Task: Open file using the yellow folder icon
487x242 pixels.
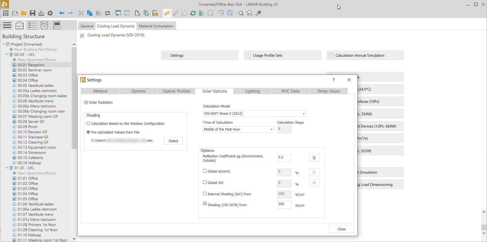Action: tap(24, 13)
